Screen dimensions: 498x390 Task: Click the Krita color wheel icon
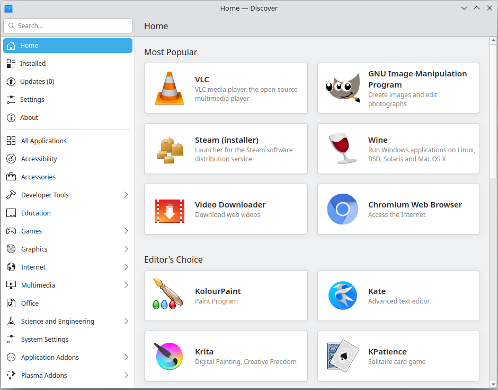point(170,356)
